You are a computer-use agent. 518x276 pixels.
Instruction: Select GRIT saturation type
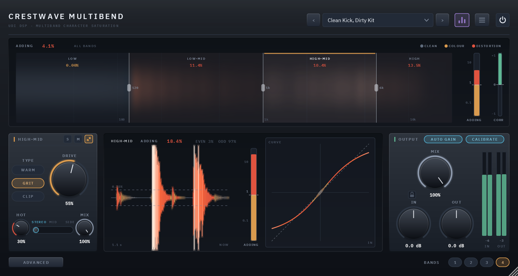click(x=28, y=183)
